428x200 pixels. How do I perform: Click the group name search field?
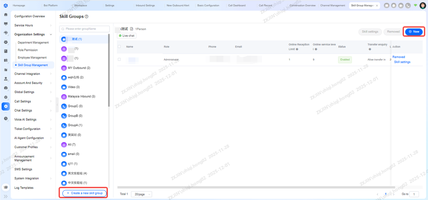(85, 29)
